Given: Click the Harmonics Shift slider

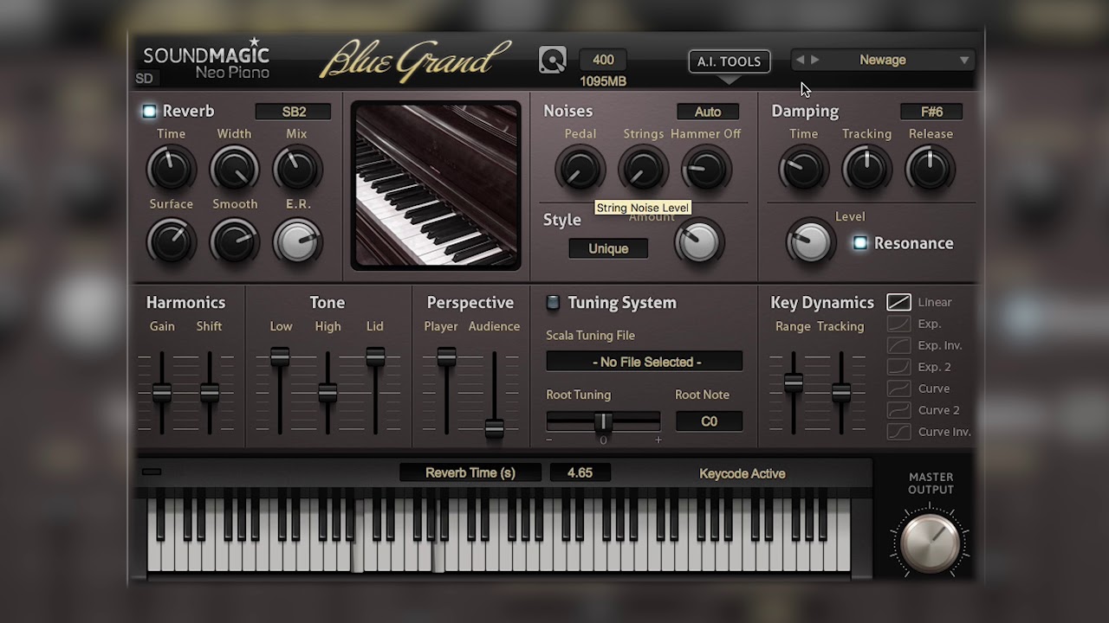Looking at the screenshot, I should pos(210,392).
